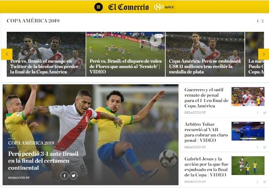
Task: Share Árbitro Tobar article on Facebook
Action: coord(257,147)
